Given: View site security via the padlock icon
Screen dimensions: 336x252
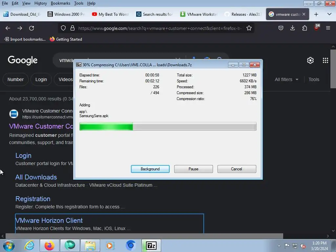Looking at the screenshot, I should pos(73,28).
